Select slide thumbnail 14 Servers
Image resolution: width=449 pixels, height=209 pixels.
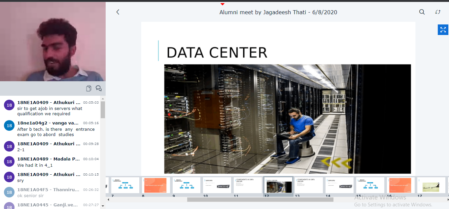tap(339, 185)
